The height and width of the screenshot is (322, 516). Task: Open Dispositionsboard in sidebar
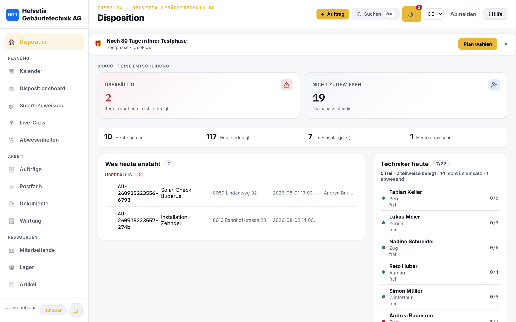44,88
